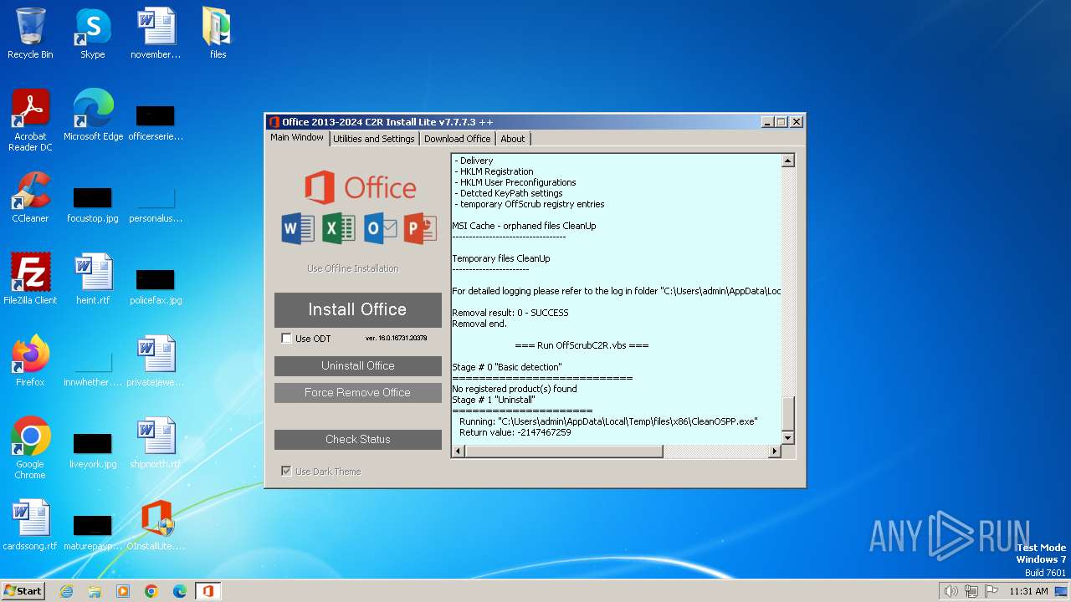Open the Recycle Bin desktop icon
1071x602 pixels.
tap(30, 33)
